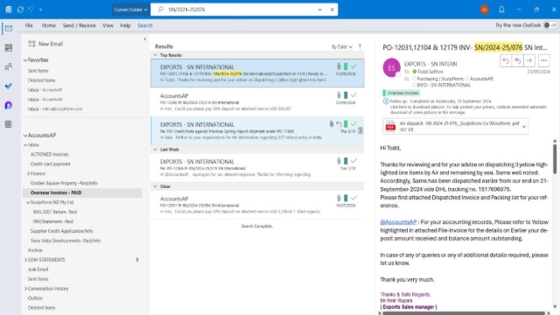Open more actions ellipsis in reading pane
The height and width of the screenshot is (315, 560).
[x=543, y=60]
